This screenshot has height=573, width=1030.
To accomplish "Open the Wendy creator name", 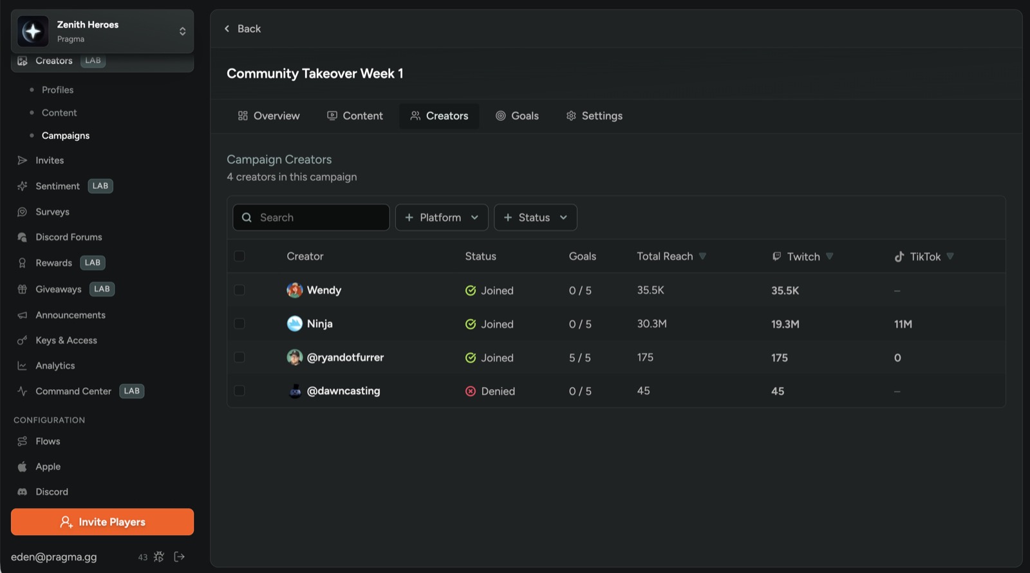I will (324, 290).
